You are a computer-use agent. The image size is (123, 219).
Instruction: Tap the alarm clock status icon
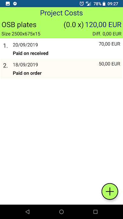tap(82, 4)
